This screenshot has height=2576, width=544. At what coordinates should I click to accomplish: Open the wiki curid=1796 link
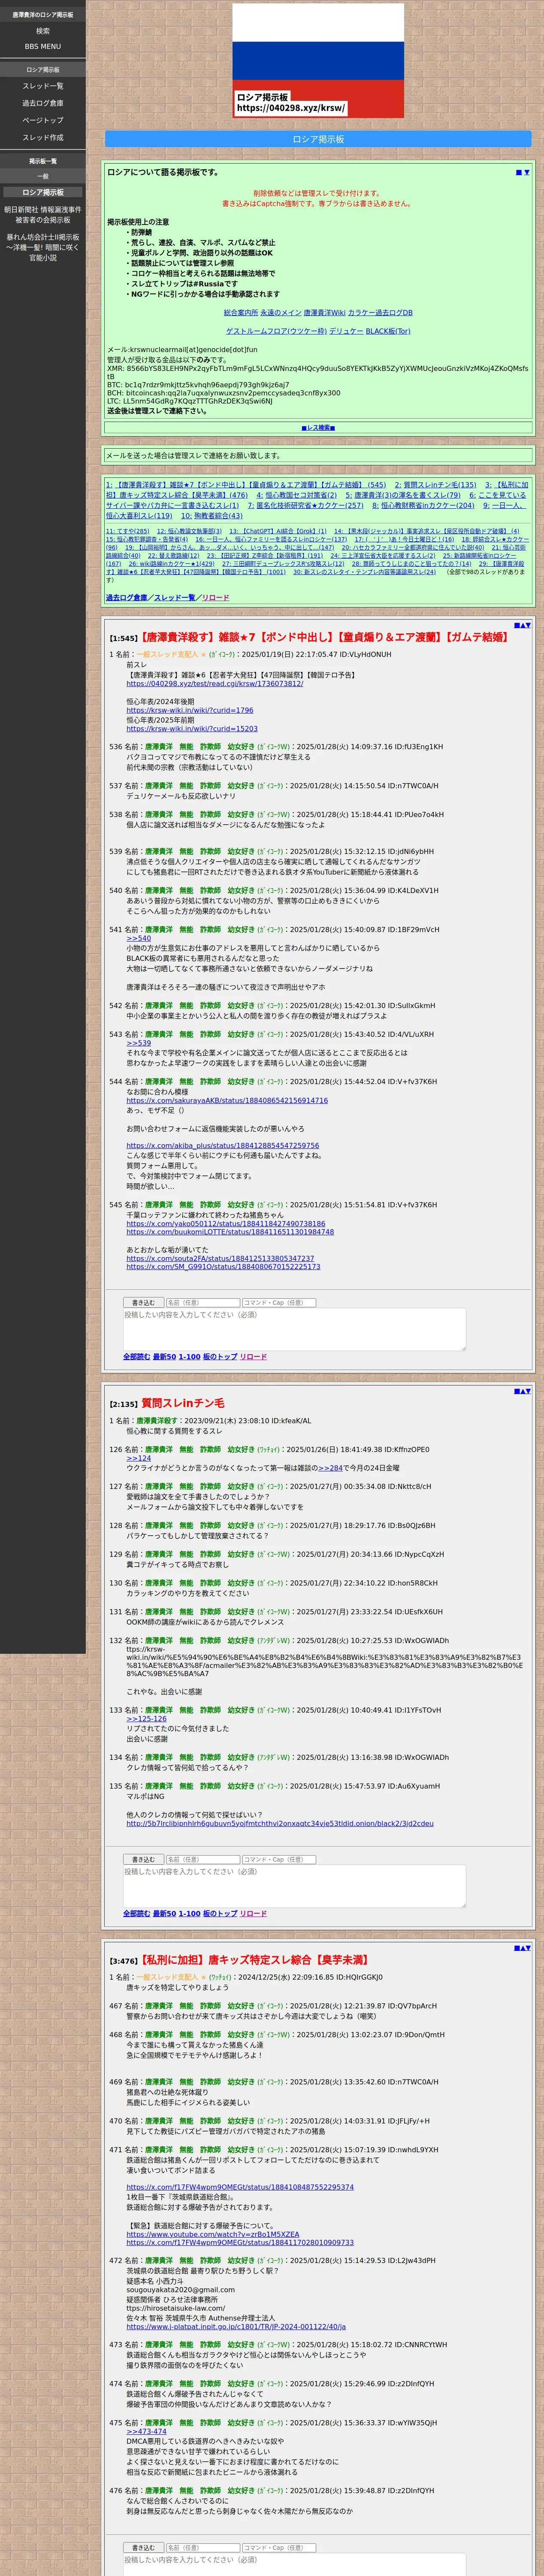click(x=189, y=711)
